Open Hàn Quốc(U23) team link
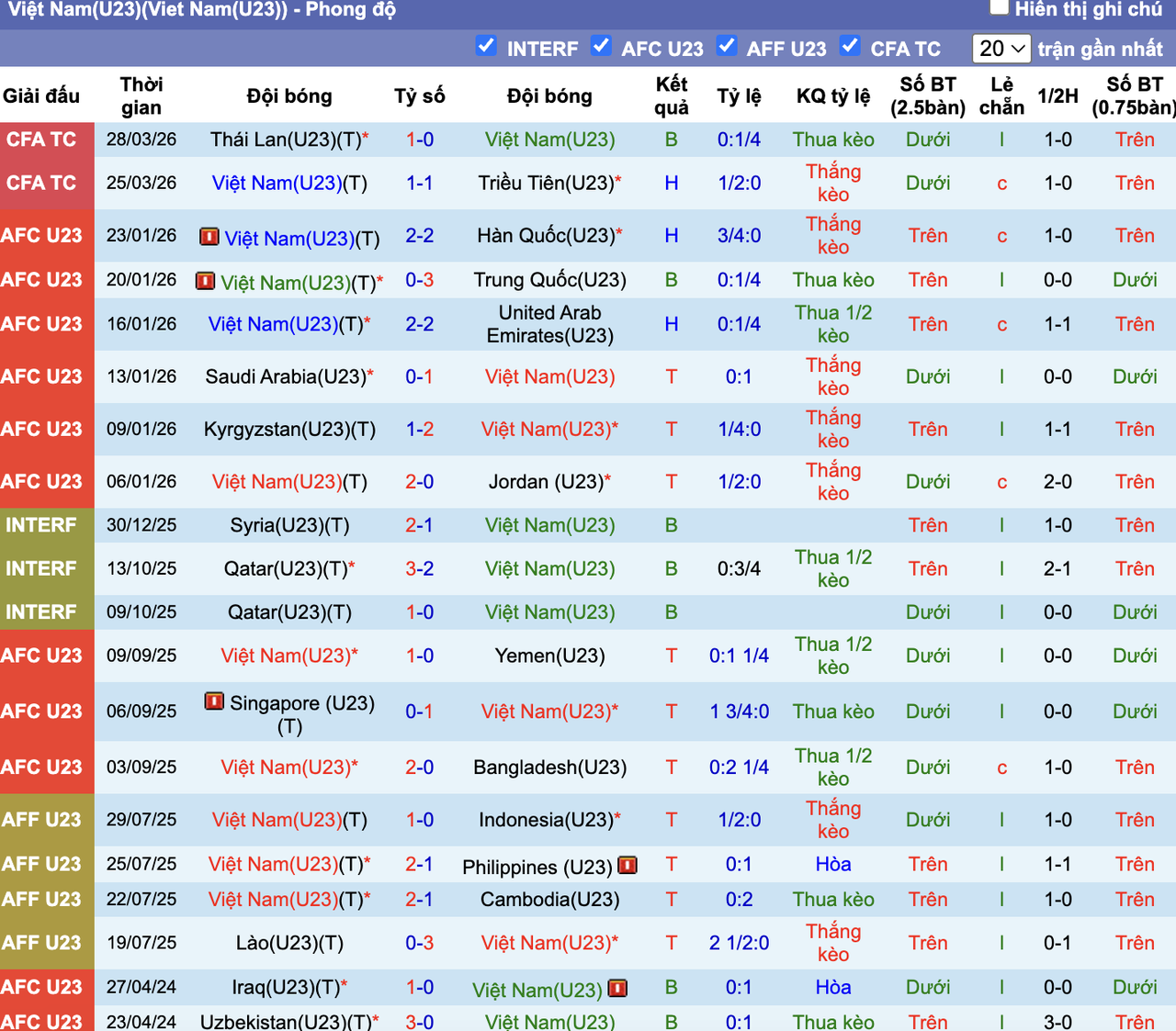The width and height of the screenshot is (1176, 1031). (546, 236)
